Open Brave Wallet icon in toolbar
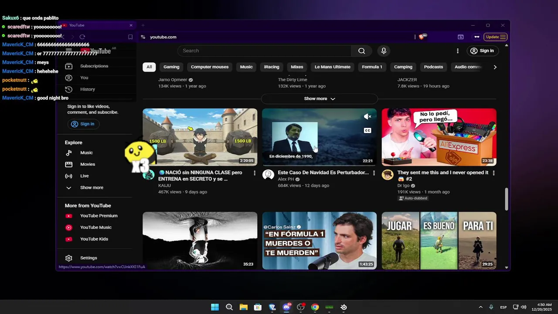This screenshot has width=558, height=314. (460, 37)
